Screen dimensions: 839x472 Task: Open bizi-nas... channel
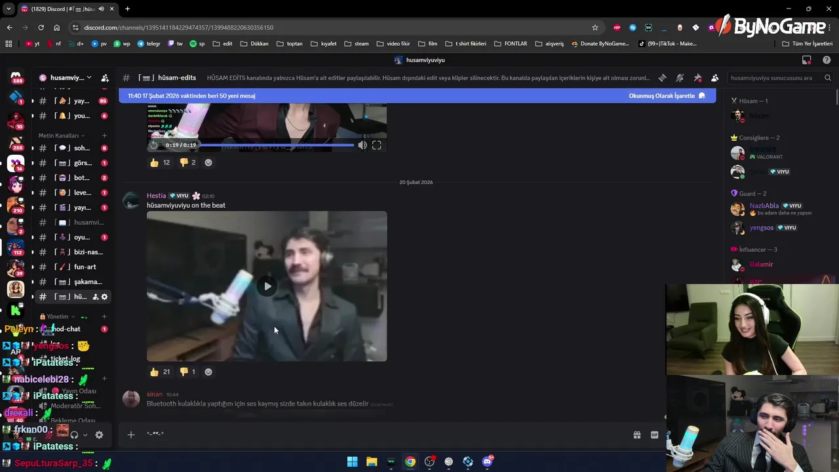point(72,252)
